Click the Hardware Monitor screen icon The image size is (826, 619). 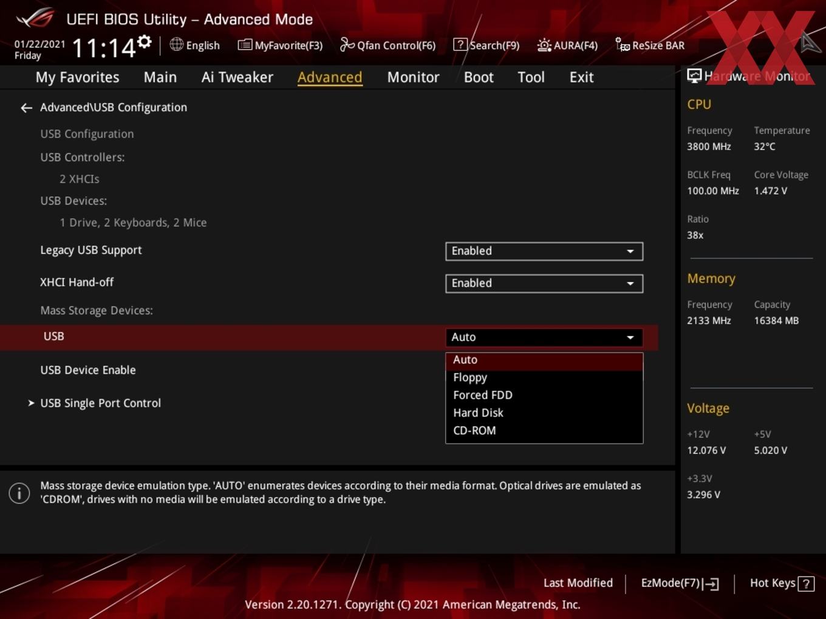tap(694, 76)
